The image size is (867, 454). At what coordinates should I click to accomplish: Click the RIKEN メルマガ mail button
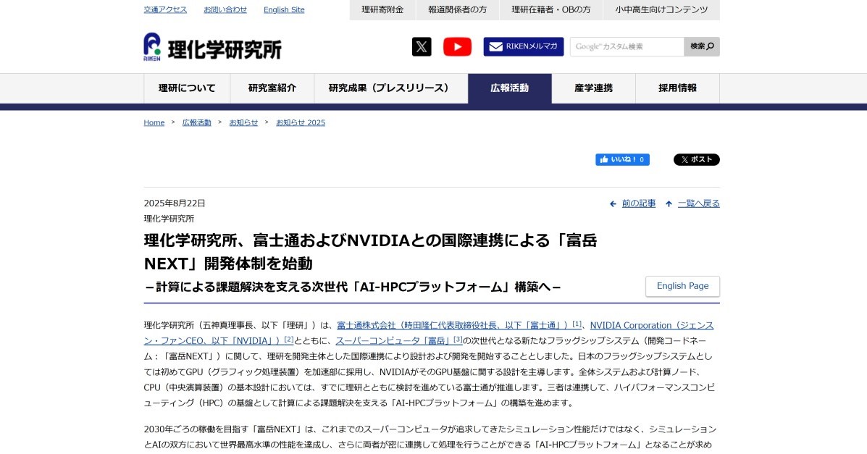coord(523,47)
